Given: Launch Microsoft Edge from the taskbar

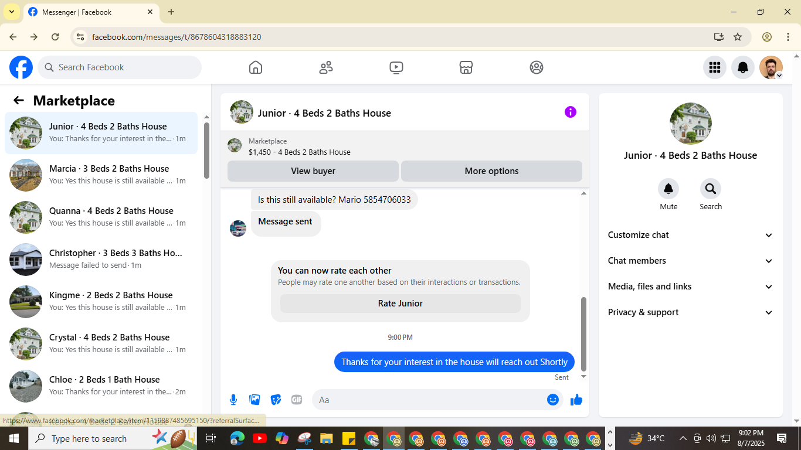Looking at the screenshot, I should click(x=237, y=438).
